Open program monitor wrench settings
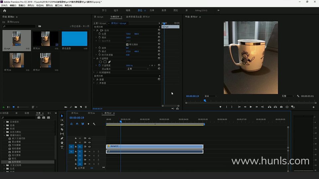Viewport: 319px width, 179px height. [x=298, y=96]
